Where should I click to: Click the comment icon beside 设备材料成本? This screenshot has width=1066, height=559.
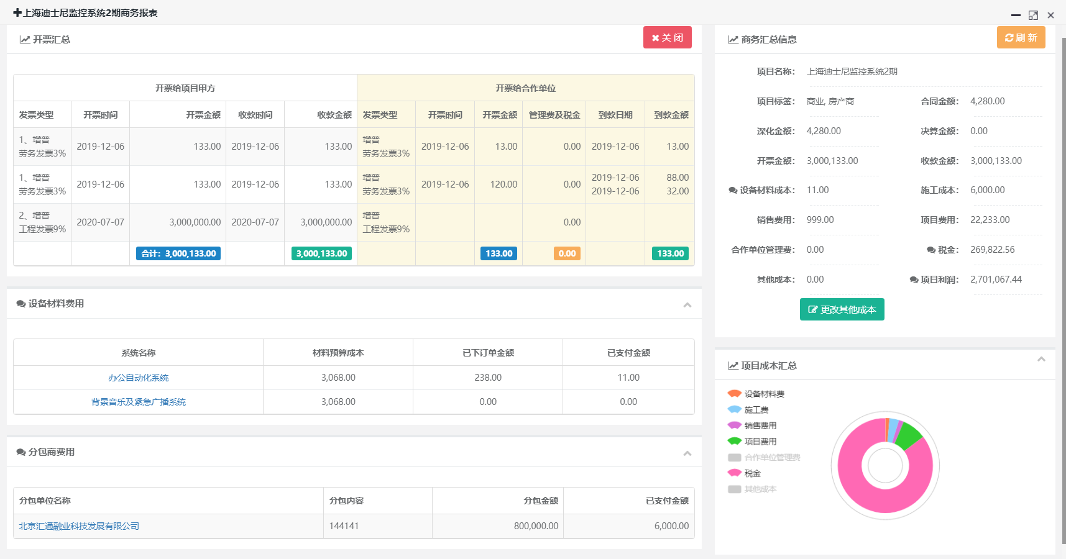[733, 191]
